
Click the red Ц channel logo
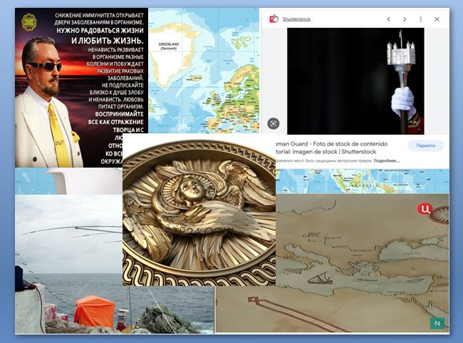tap(425, 209)
